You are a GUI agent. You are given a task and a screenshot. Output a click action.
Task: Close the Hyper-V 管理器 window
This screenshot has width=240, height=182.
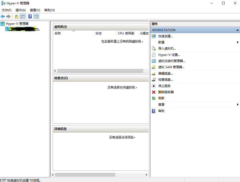coord(235,3)
